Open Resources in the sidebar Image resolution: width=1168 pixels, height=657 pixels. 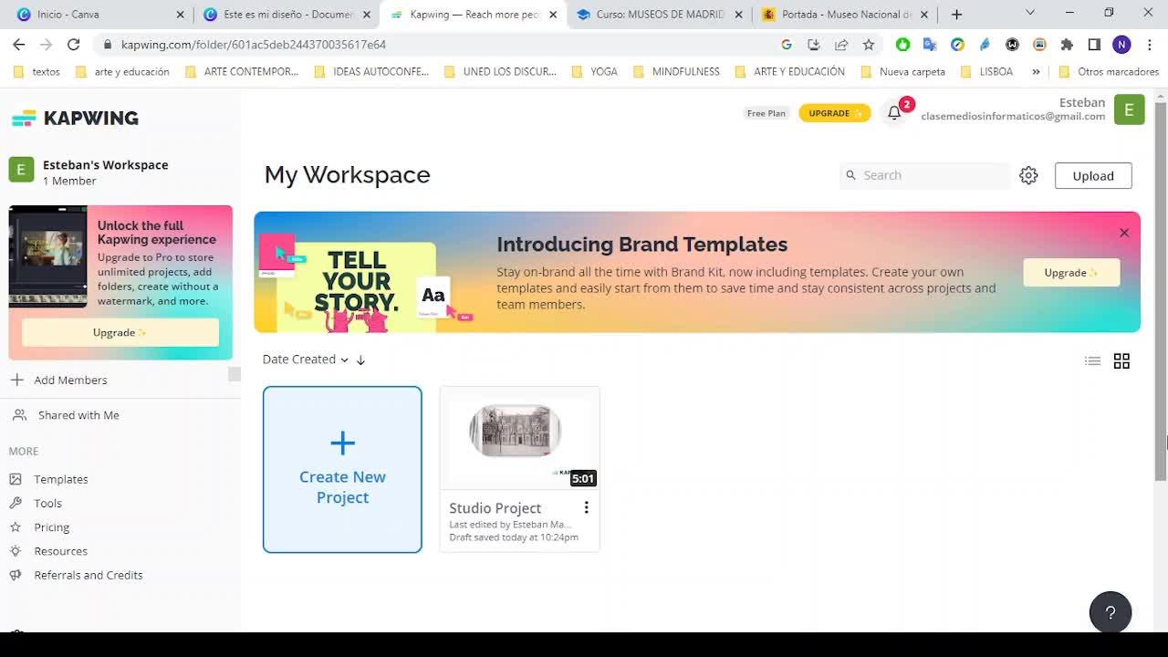(x=61, y=551)
